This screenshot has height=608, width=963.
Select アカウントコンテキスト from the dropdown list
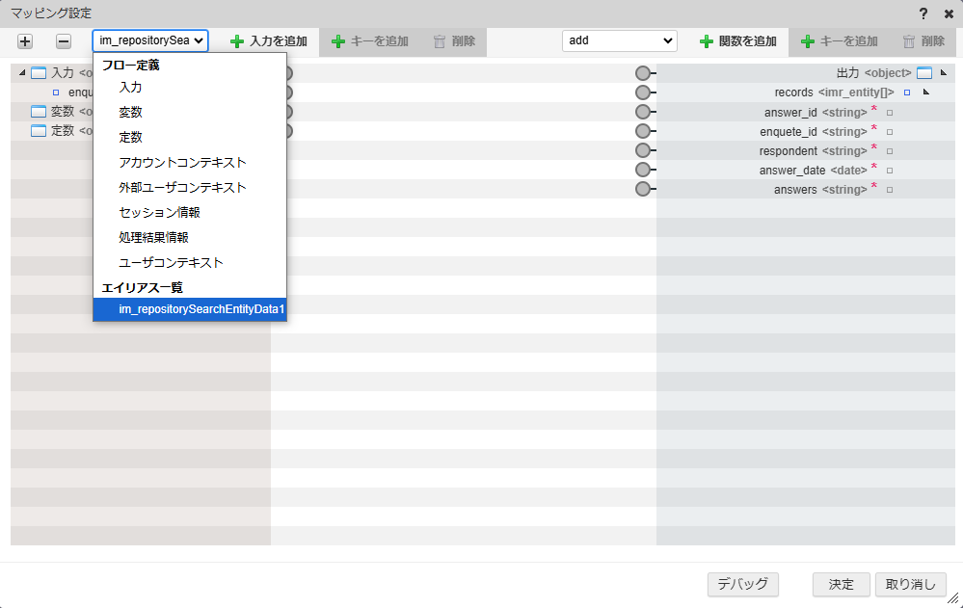[182, 162]
